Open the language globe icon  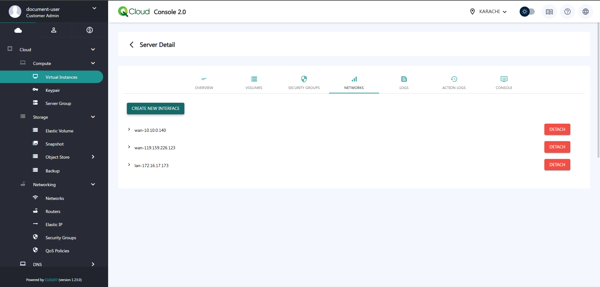pos(585,12)
